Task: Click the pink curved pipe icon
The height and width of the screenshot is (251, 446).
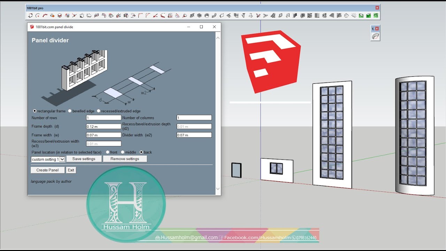Action: [104, 15]
